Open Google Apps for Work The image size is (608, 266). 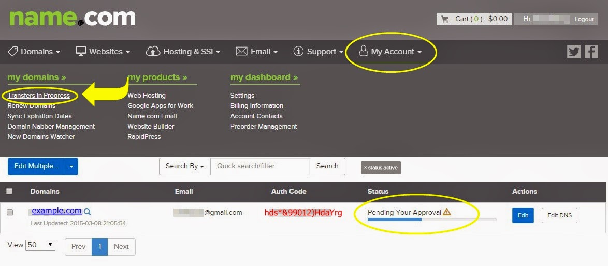160,105
